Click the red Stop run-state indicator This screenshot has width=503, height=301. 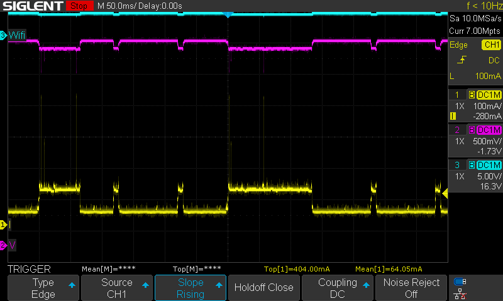click(x=79, y=6)
